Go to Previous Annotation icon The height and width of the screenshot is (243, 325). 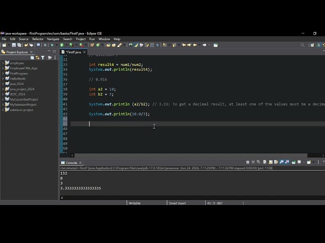click(x=174, y=45)
